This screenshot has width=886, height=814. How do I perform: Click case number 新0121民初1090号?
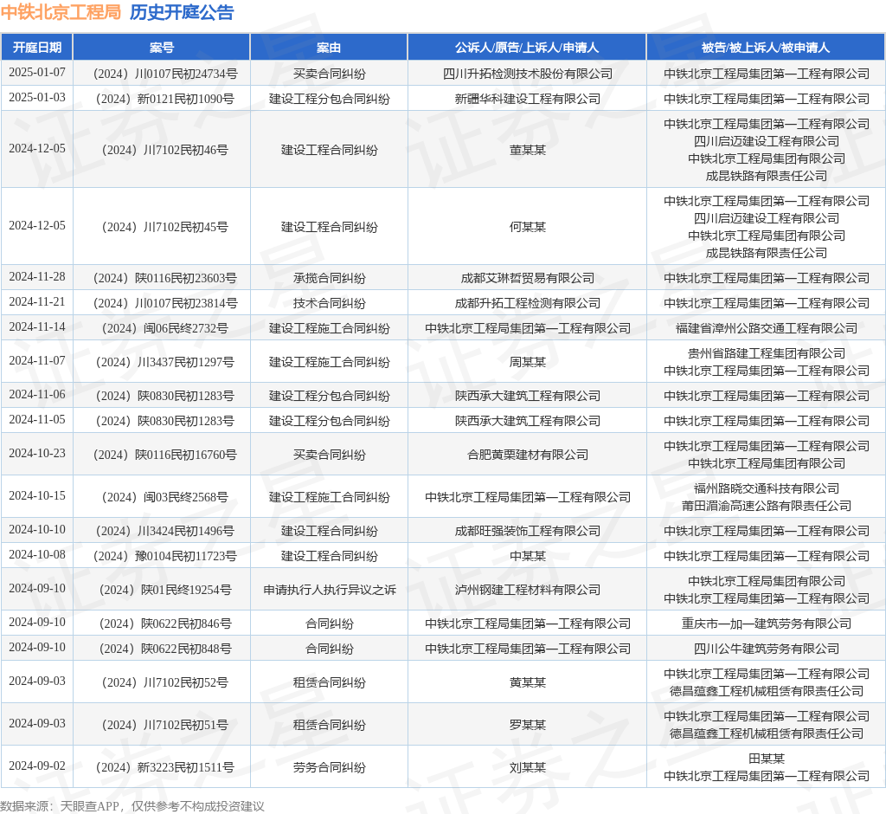click(x=165, y=99)
